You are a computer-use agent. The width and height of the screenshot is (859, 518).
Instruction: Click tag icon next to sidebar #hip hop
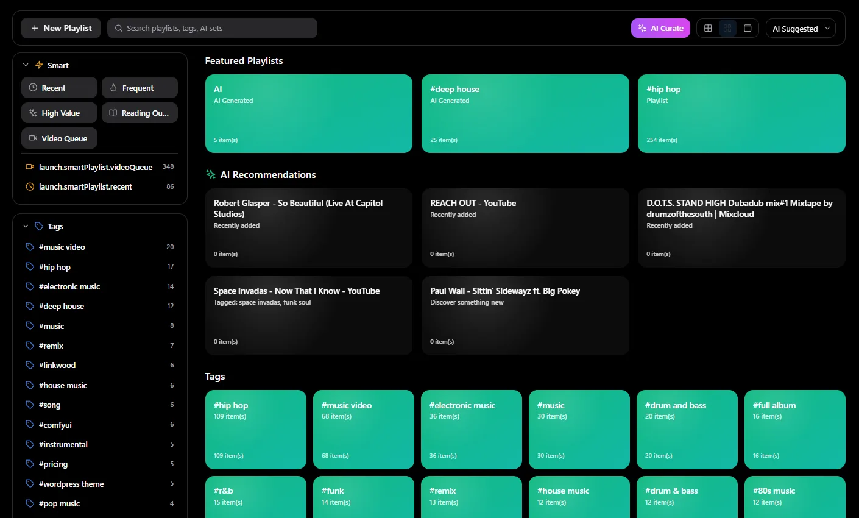click(x=30, y=267)
